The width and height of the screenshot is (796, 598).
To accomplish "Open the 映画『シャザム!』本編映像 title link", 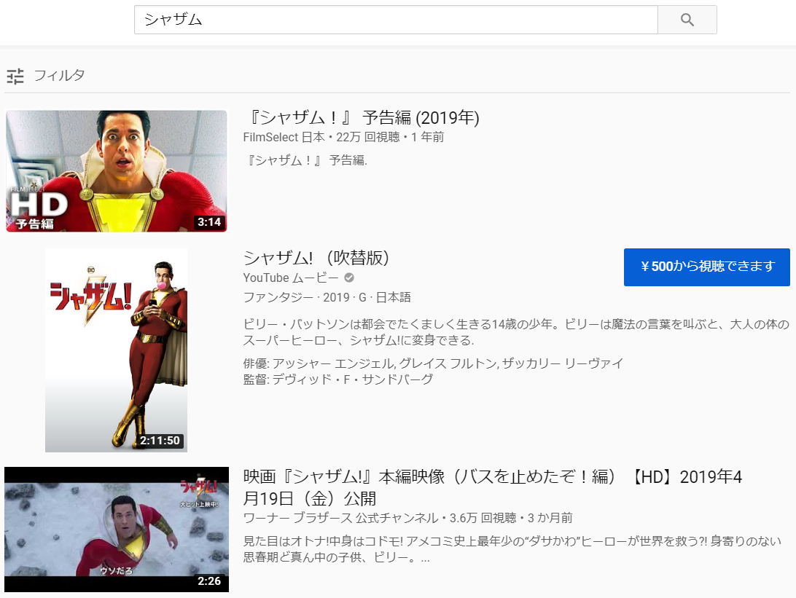I will point(493,487).
